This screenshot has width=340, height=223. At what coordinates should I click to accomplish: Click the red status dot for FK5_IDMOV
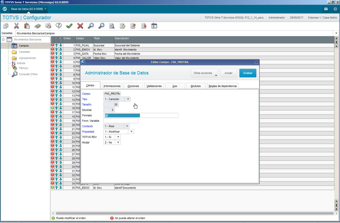52,49
